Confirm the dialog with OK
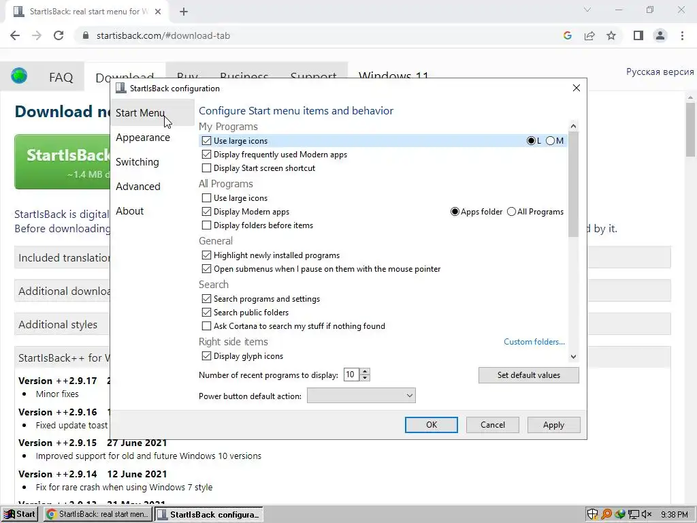 tap(431, 425)
